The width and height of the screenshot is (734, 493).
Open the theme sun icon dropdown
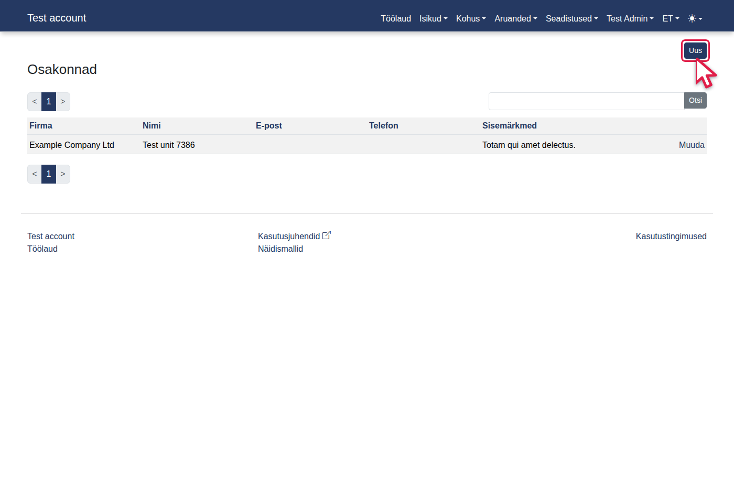click(695, 18)
